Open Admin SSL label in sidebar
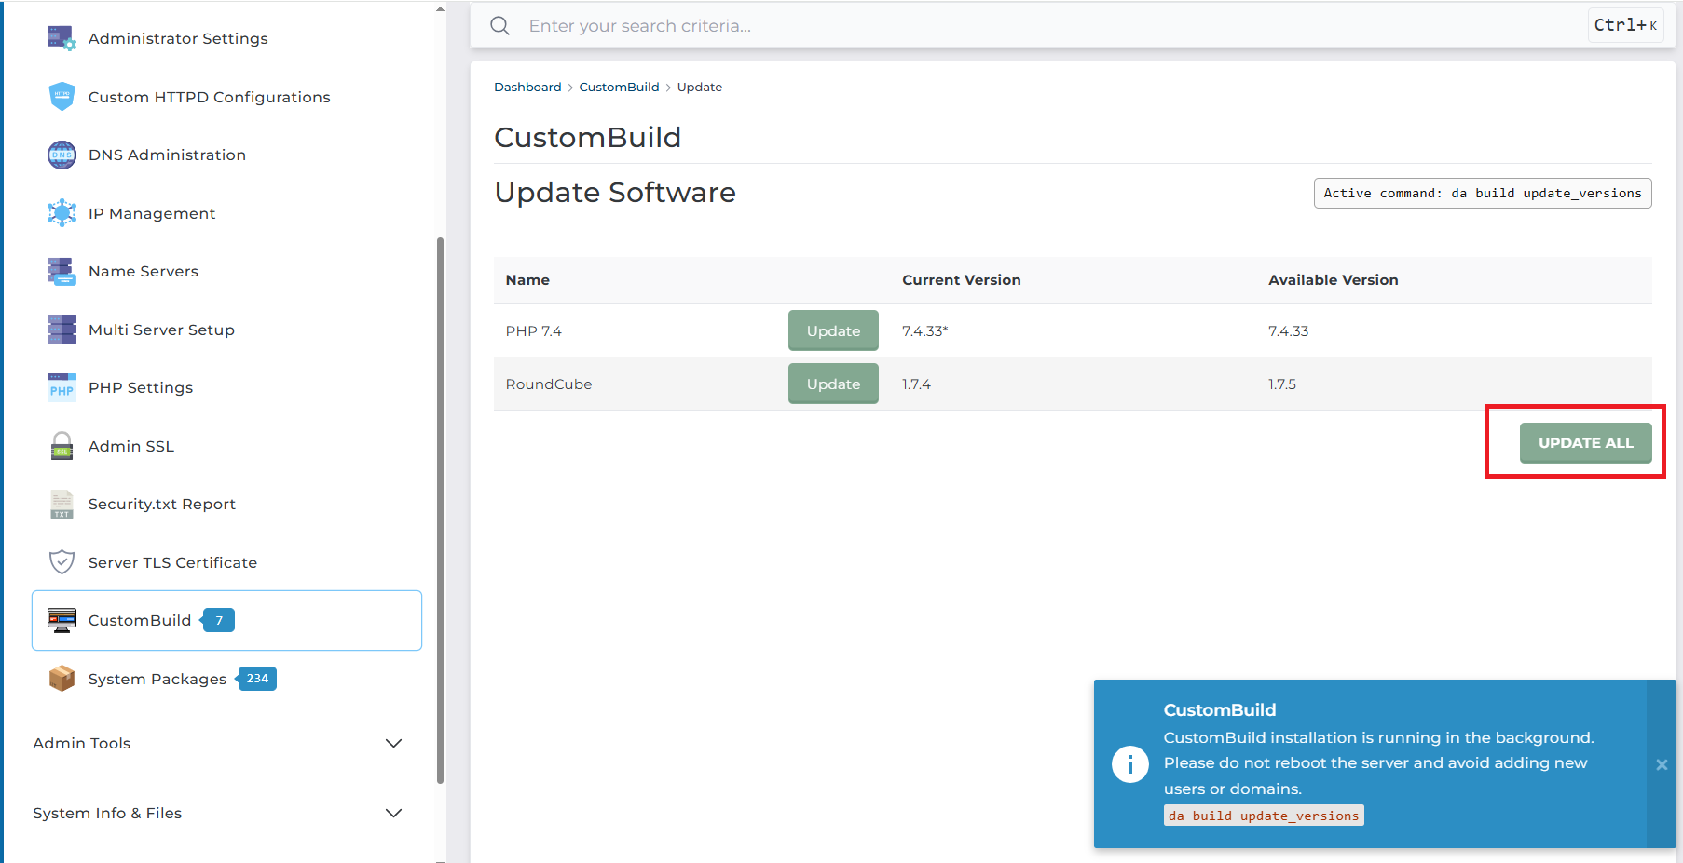 (x=131, y=446)
